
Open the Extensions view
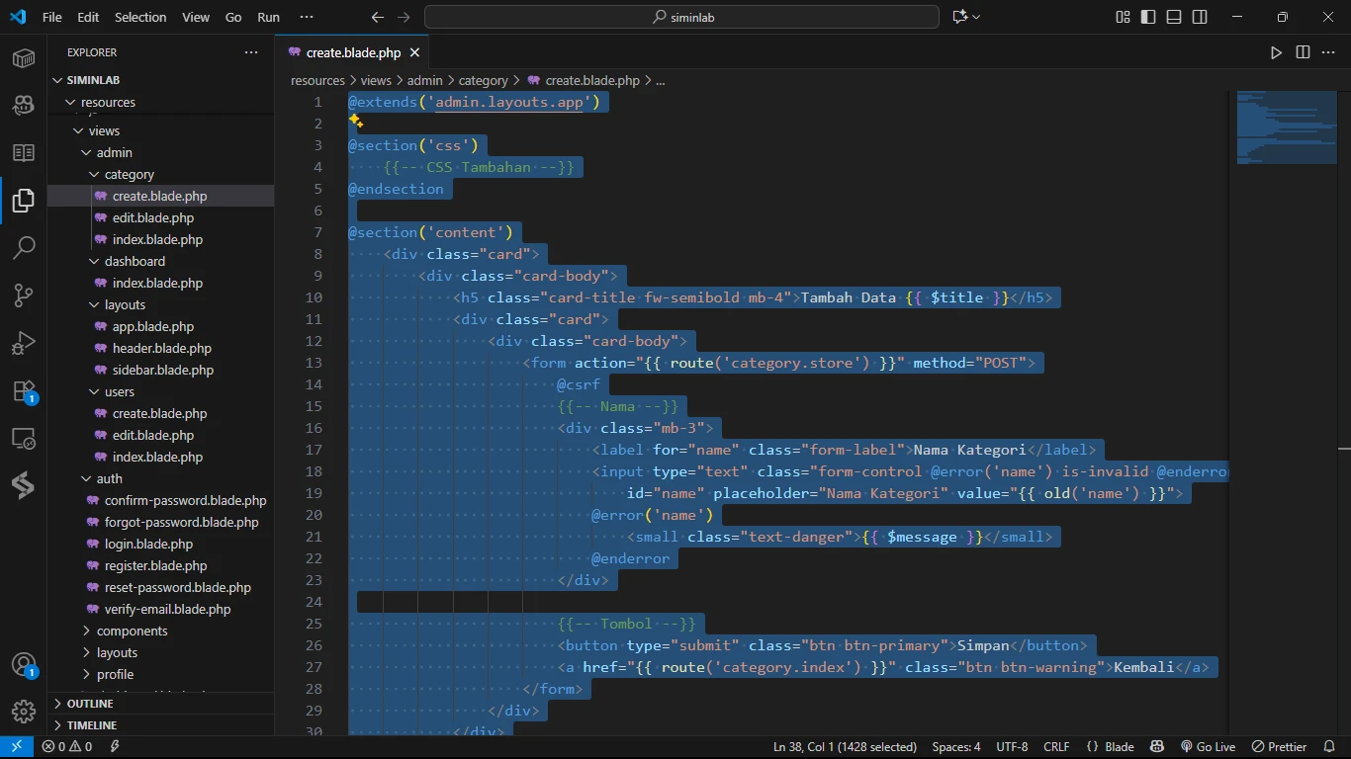point(24,390)
